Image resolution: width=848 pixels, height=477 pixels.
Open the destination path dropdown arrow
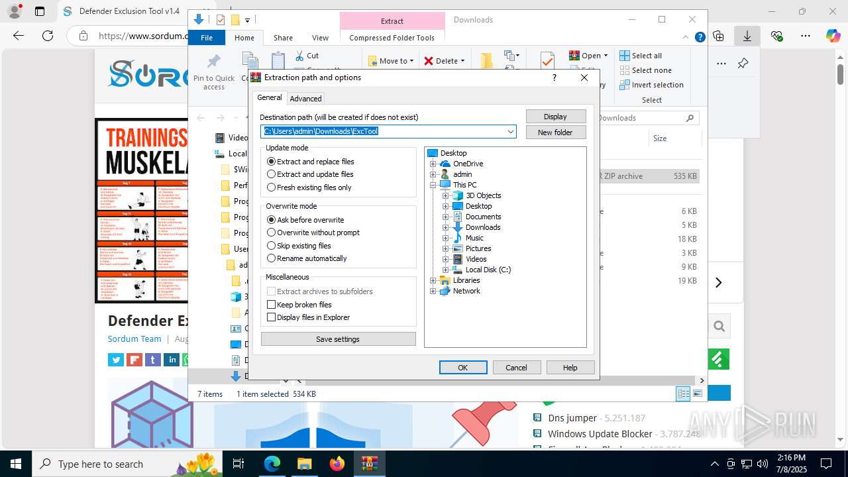(511, 131)
